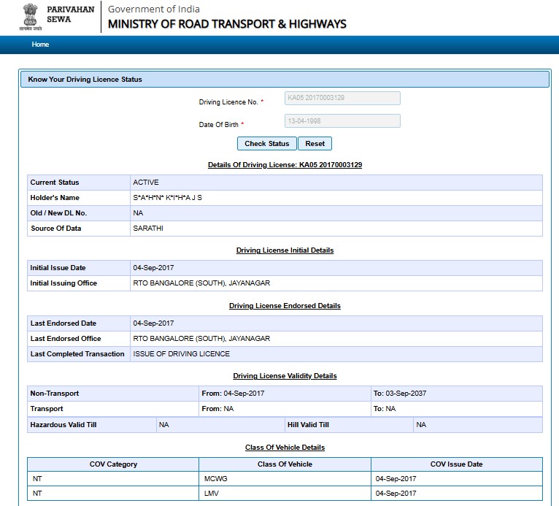Viewport: 559px width, 506px height.
Task: Click the SARATHI source of data value
Action: click(148, 229)
